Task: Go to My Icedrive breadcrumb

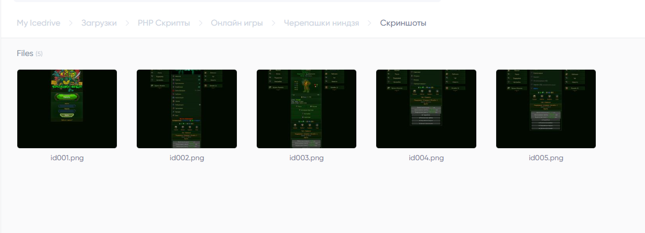Action: 38,23
